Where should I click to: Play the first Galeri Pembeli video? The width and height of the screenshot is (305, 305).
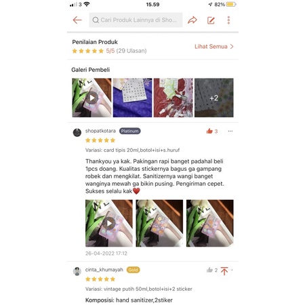pyautogui.click(x=91, y=98)
